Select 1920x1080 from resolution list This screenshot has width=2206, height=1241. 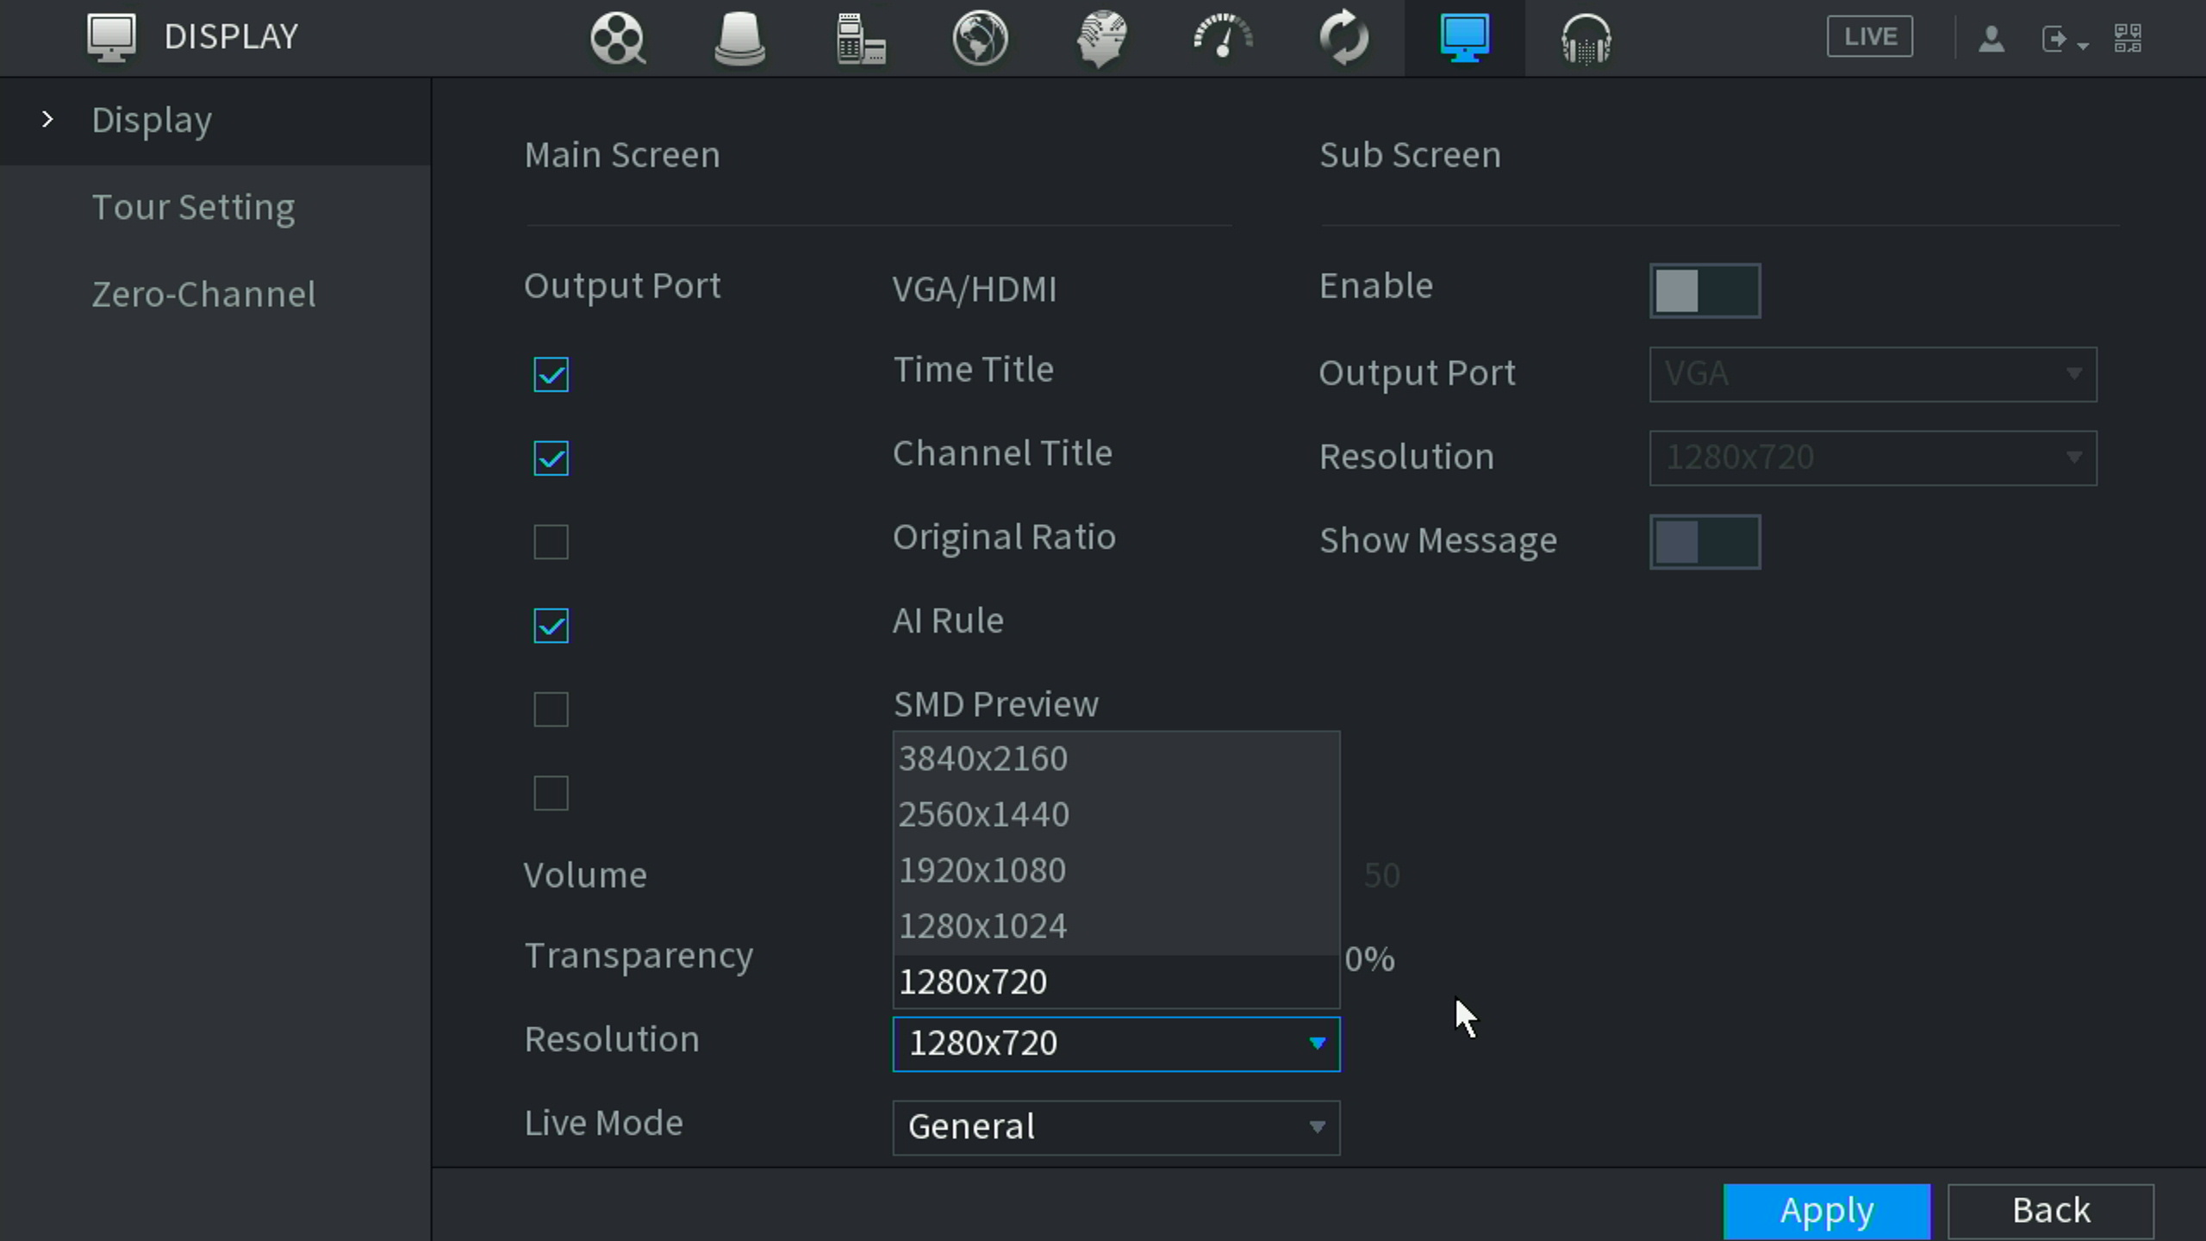coord(982,870)
